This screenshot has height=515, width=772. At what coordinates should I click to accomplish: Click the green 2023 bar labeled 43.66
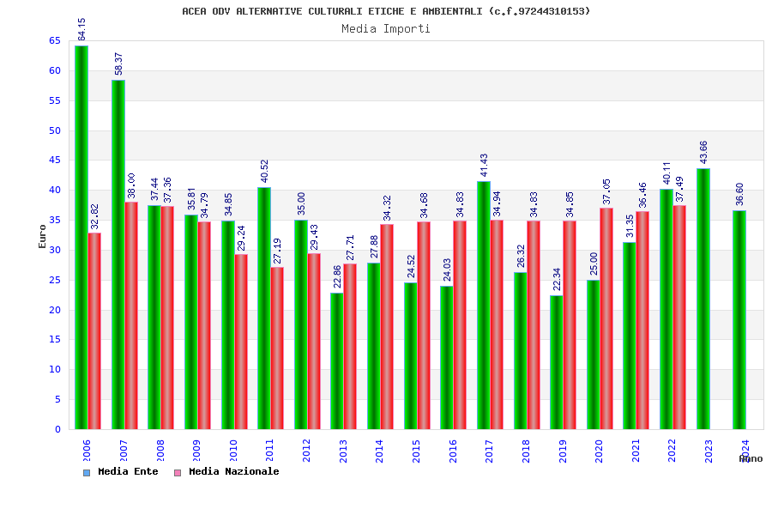(x=703, y=299)
